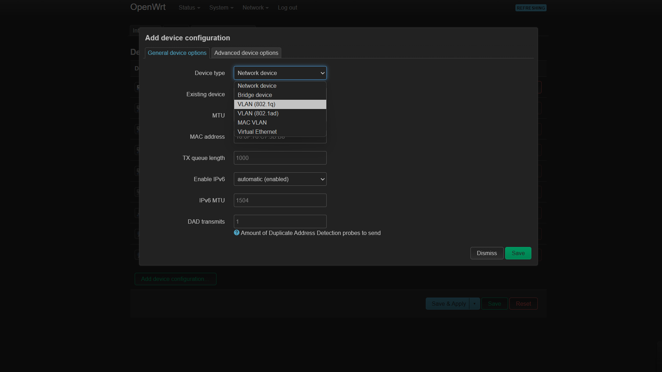Open the System menu

tap(221, 8)
